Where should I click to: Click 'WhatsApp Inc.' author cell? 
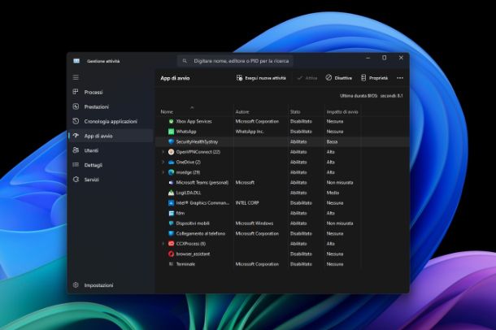point(250,132)
